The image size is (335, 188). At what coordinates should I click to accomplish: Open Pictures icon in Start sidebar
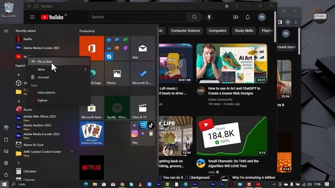(6, 151)
